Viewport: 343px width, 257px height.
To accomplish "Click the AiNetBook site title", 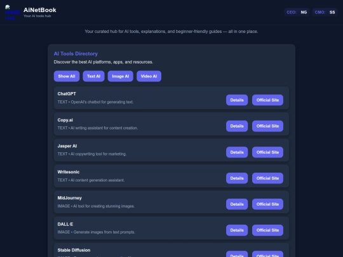I will (x=40, y=10).
